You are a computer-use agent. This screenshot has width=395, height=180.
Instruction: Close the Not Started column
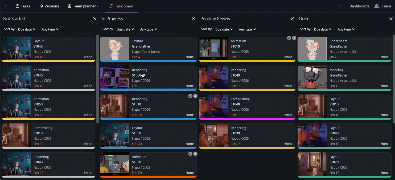[95, 19]
